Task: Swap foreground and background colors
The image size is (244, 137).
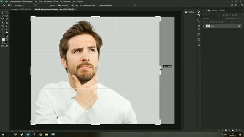Action: (7, 39)
